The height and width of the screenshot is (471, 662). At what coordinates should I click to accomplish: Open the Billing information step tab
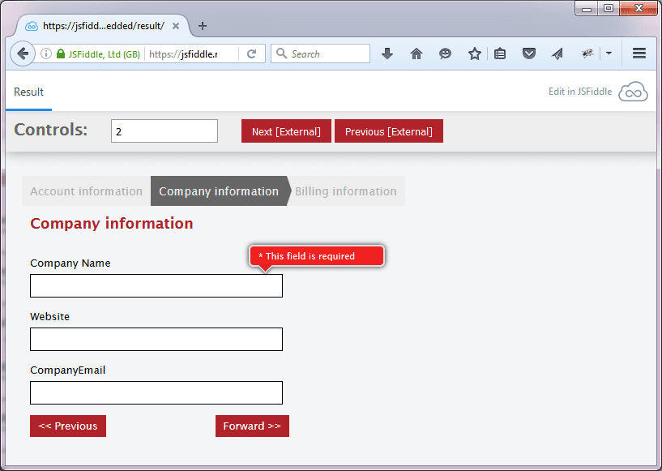coord(346,191)
